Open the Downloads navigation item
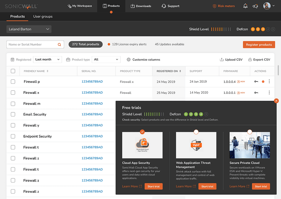Screen dimensions: 281x199 [x=141, y=6]
